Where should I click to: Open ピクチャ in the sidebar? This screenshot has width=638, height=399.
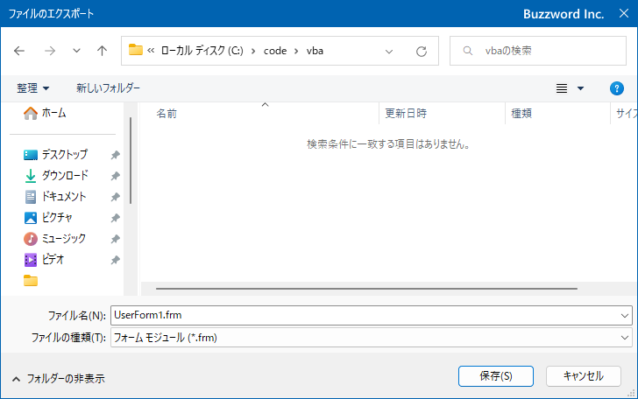point(48,218)
